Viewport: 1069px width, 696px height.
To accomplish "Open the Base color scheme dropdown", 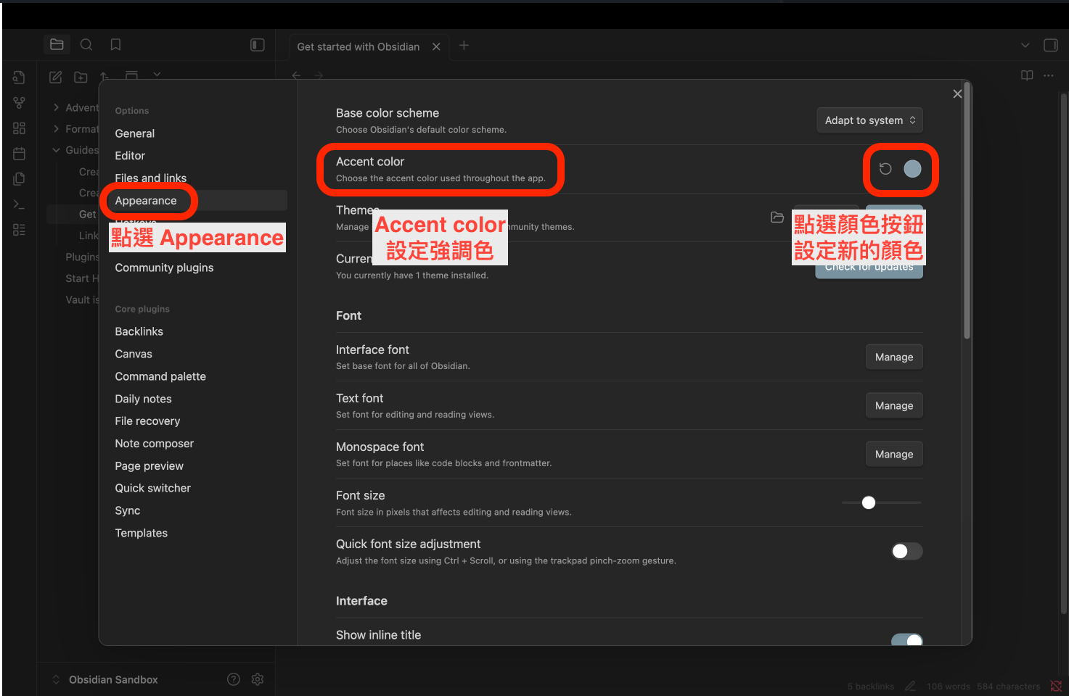I will click(x=869, y=120).
